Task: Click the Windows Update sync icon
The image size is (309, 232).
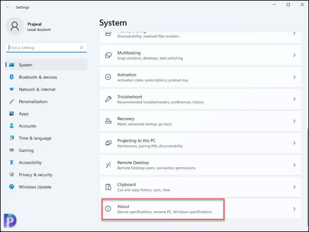Action: (x=12, y=187)
